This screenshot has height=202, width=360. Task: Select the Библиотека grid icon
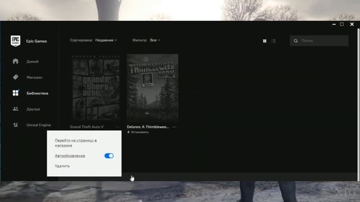pyautogui.click(x=15, y=93)
